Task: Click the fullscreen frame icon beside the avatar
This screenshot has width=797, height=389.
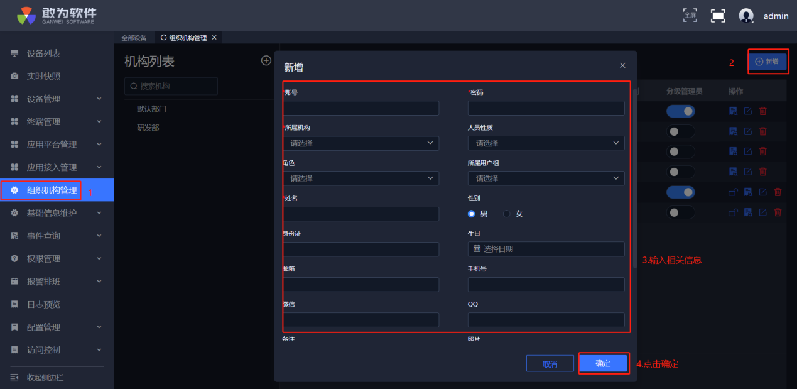Action: 718,16
